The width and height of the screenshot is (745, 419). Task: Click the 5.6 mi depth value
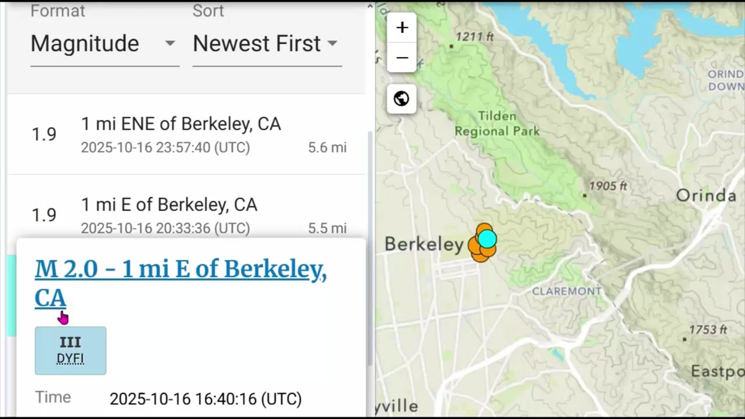point(327,148)
